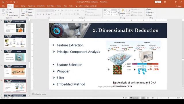Viewport: 184px width, 104px height.
Task: Open the Transitions tab
Action: click(x=31, y=6)
